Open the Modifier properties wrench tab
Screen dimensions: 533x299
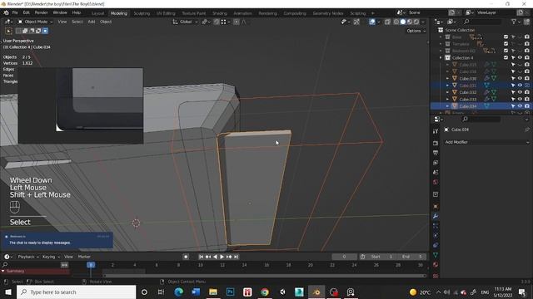[436, 216]
